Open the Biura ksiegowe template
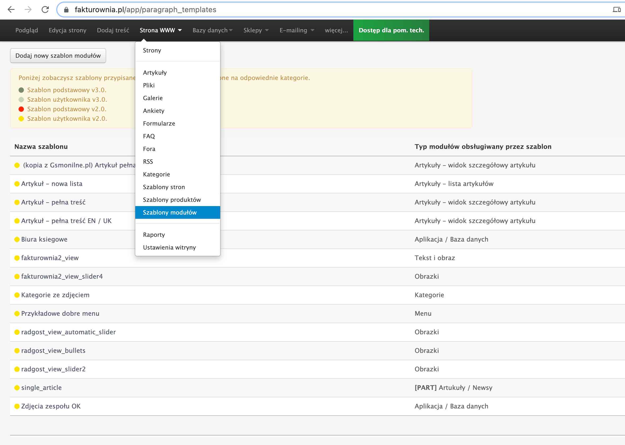This screenshot has width=625, height=445. (x=44, y=239)
